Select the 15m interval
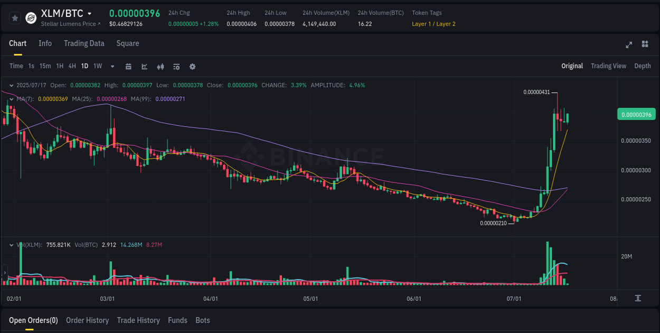The height and width of the screenshot is (333, 660). (x=45, y=66)
